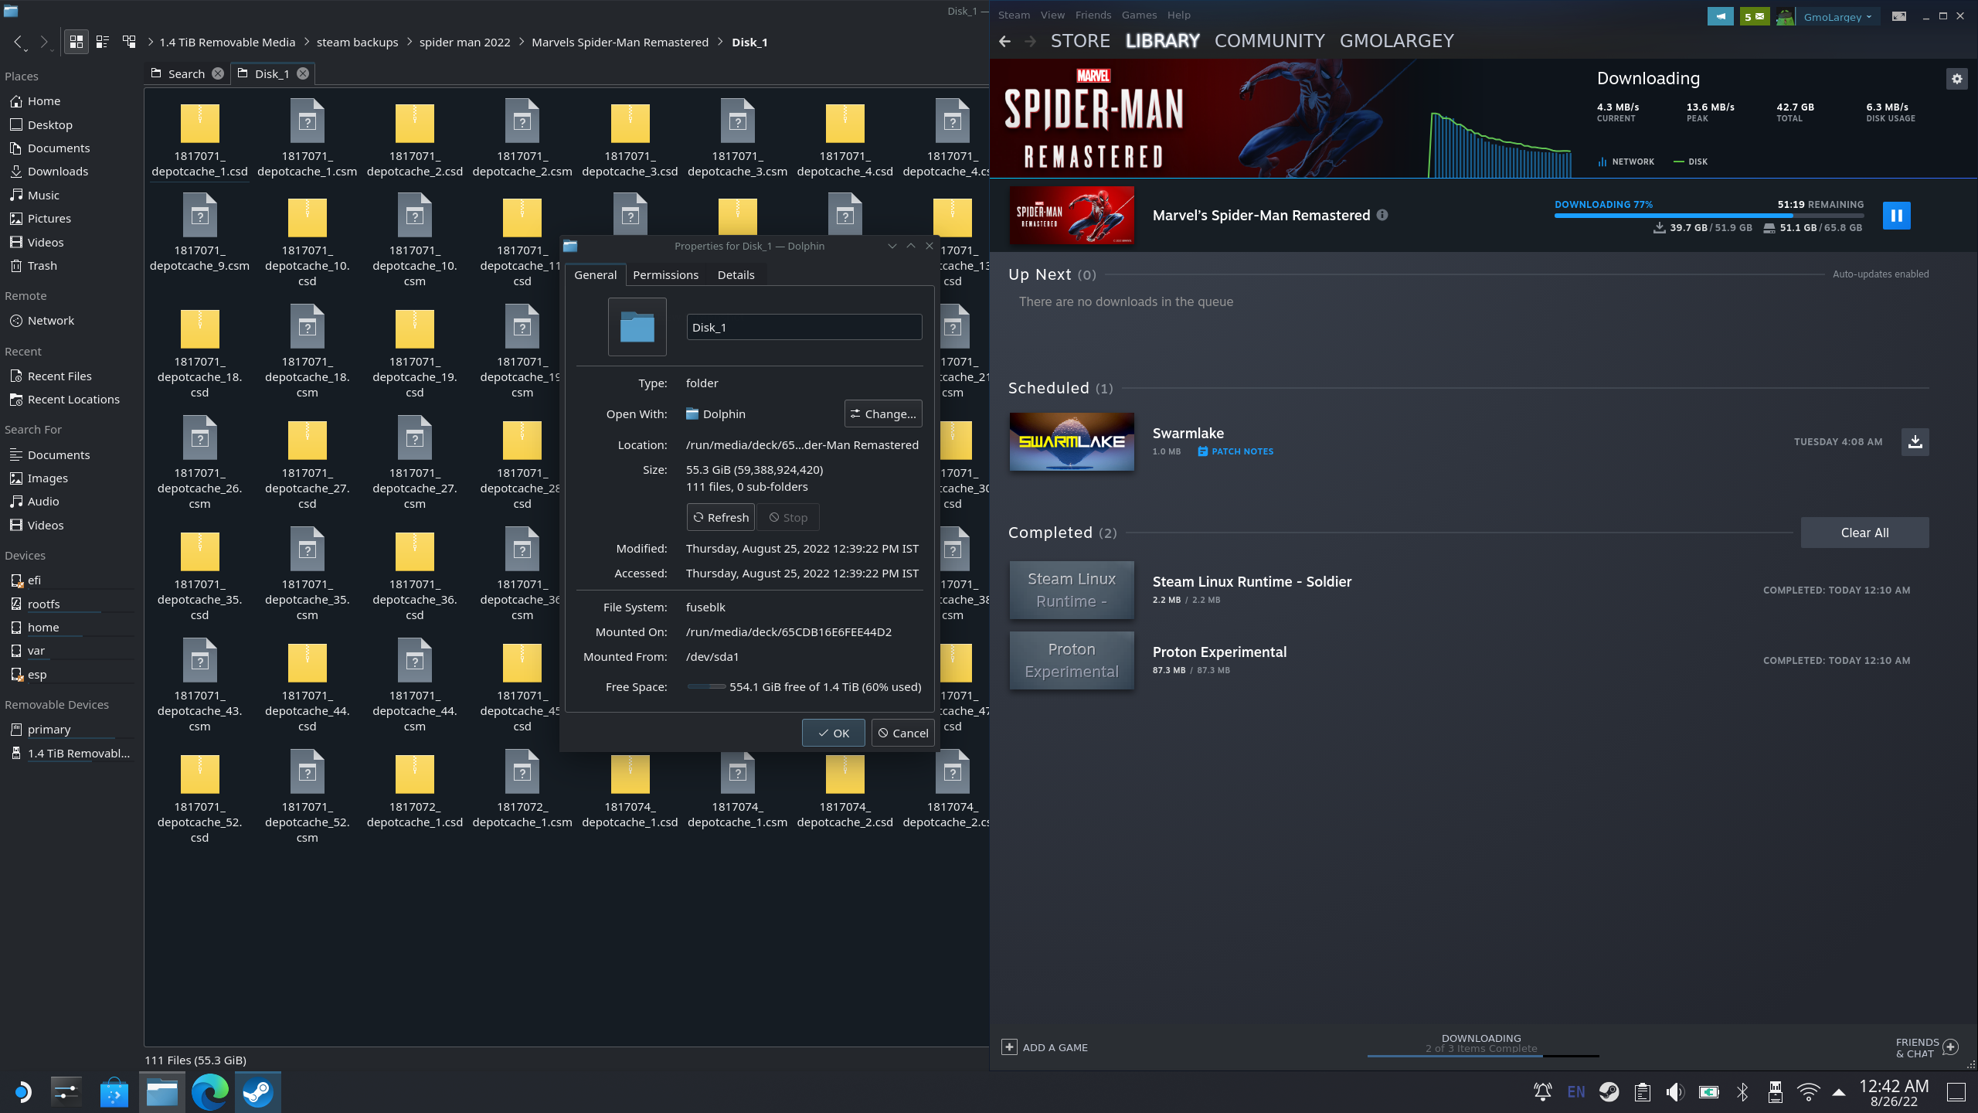Switch Dolphin to compact view mode
This screenshot has height=1113, width=1978.
click(102, 42)
